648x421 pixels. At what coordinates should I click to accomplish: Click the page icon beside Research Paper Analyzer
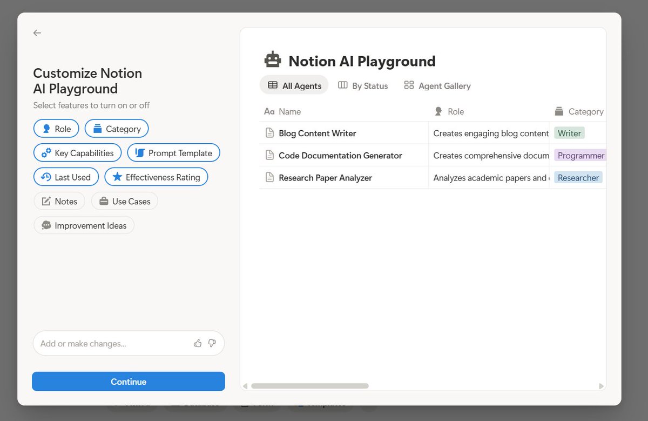pos(269,177)
